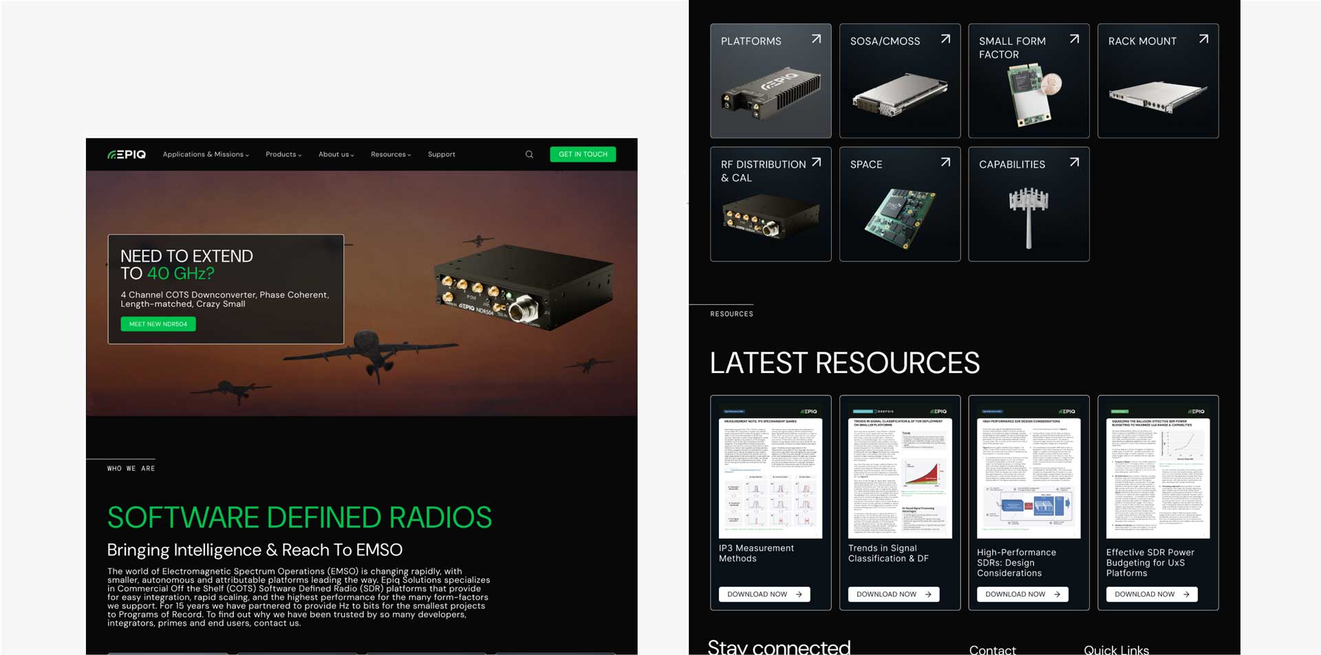The height and width of the screenshot is (655, 1321).
Task: Open the search icon in the navbar
Action: coord(529,155)
